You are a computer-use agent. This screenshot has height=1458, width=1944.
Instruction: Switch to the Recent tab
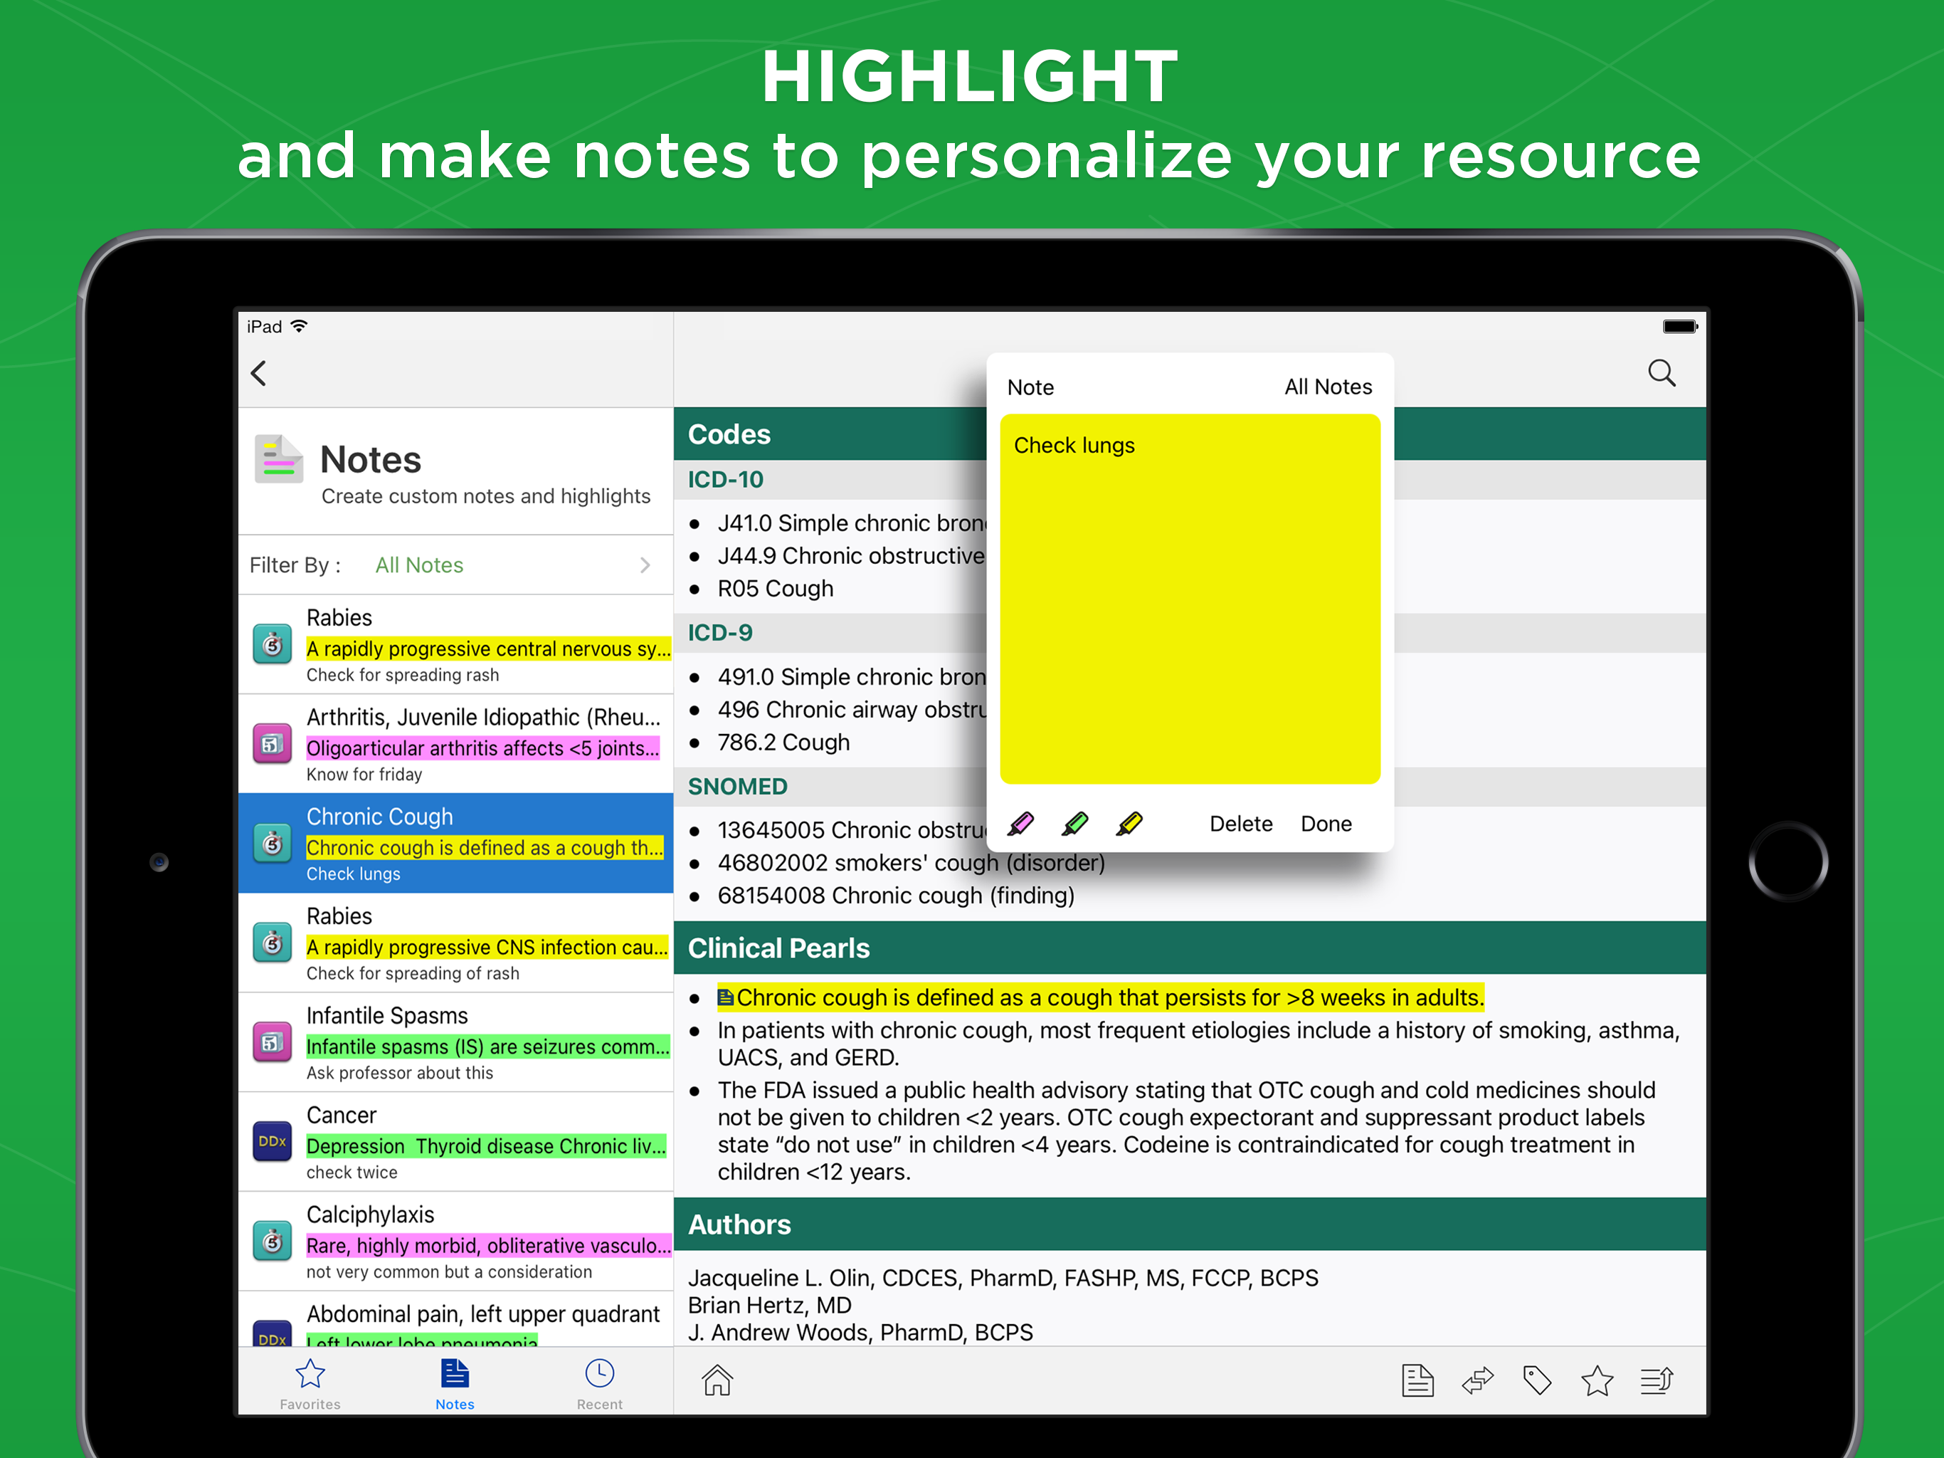point(599,1383)
